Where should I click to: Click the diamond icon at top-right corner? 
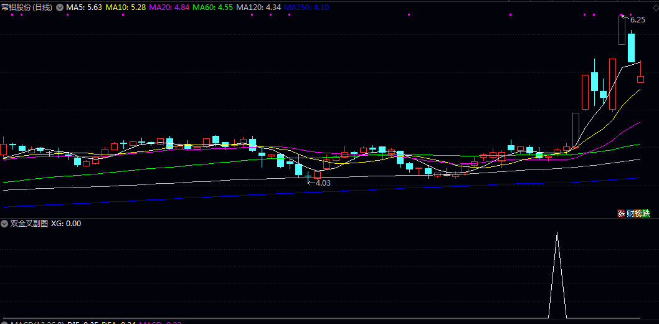click(655, 7)
